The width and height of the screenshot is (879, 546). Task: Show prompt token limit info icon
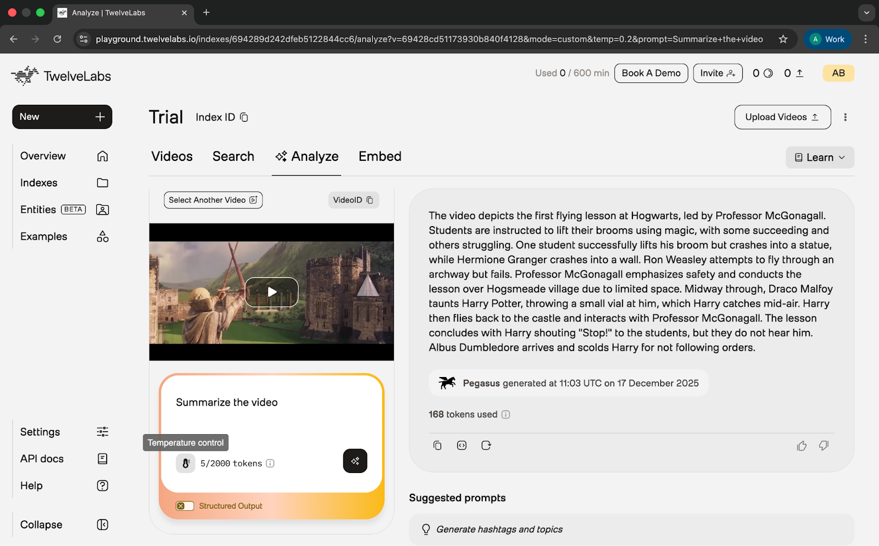coord(270,463)
